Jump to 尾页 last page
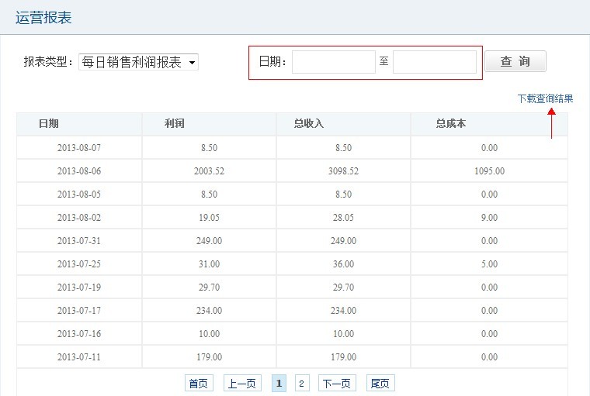Image resolution: width=590 pixels, height=396 pixels. tap(380, 384)
